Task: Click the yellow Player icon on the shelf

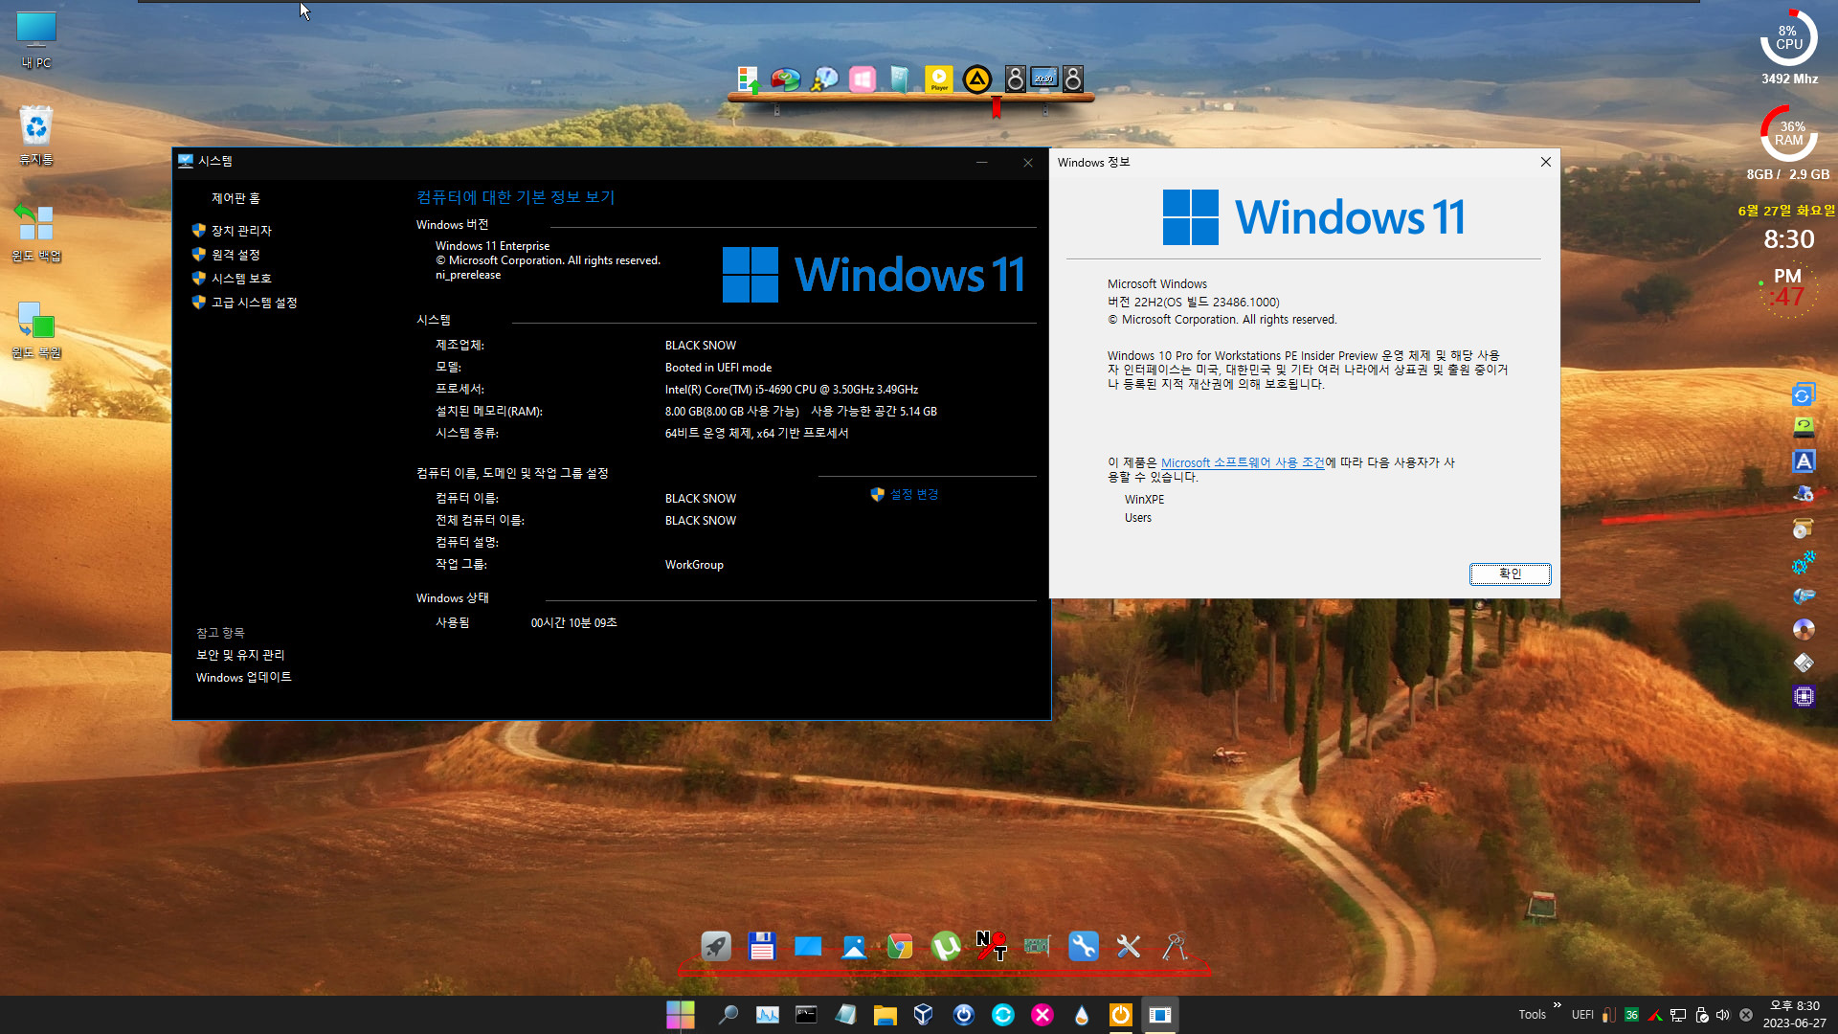Action: (938, 79)
